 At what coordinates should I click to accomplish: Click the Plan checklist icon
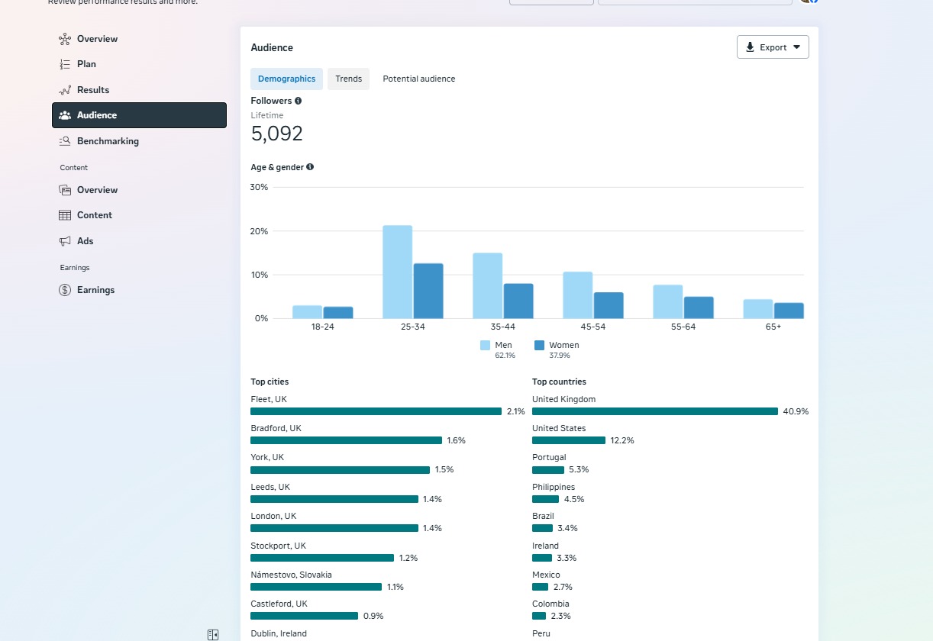65,64
